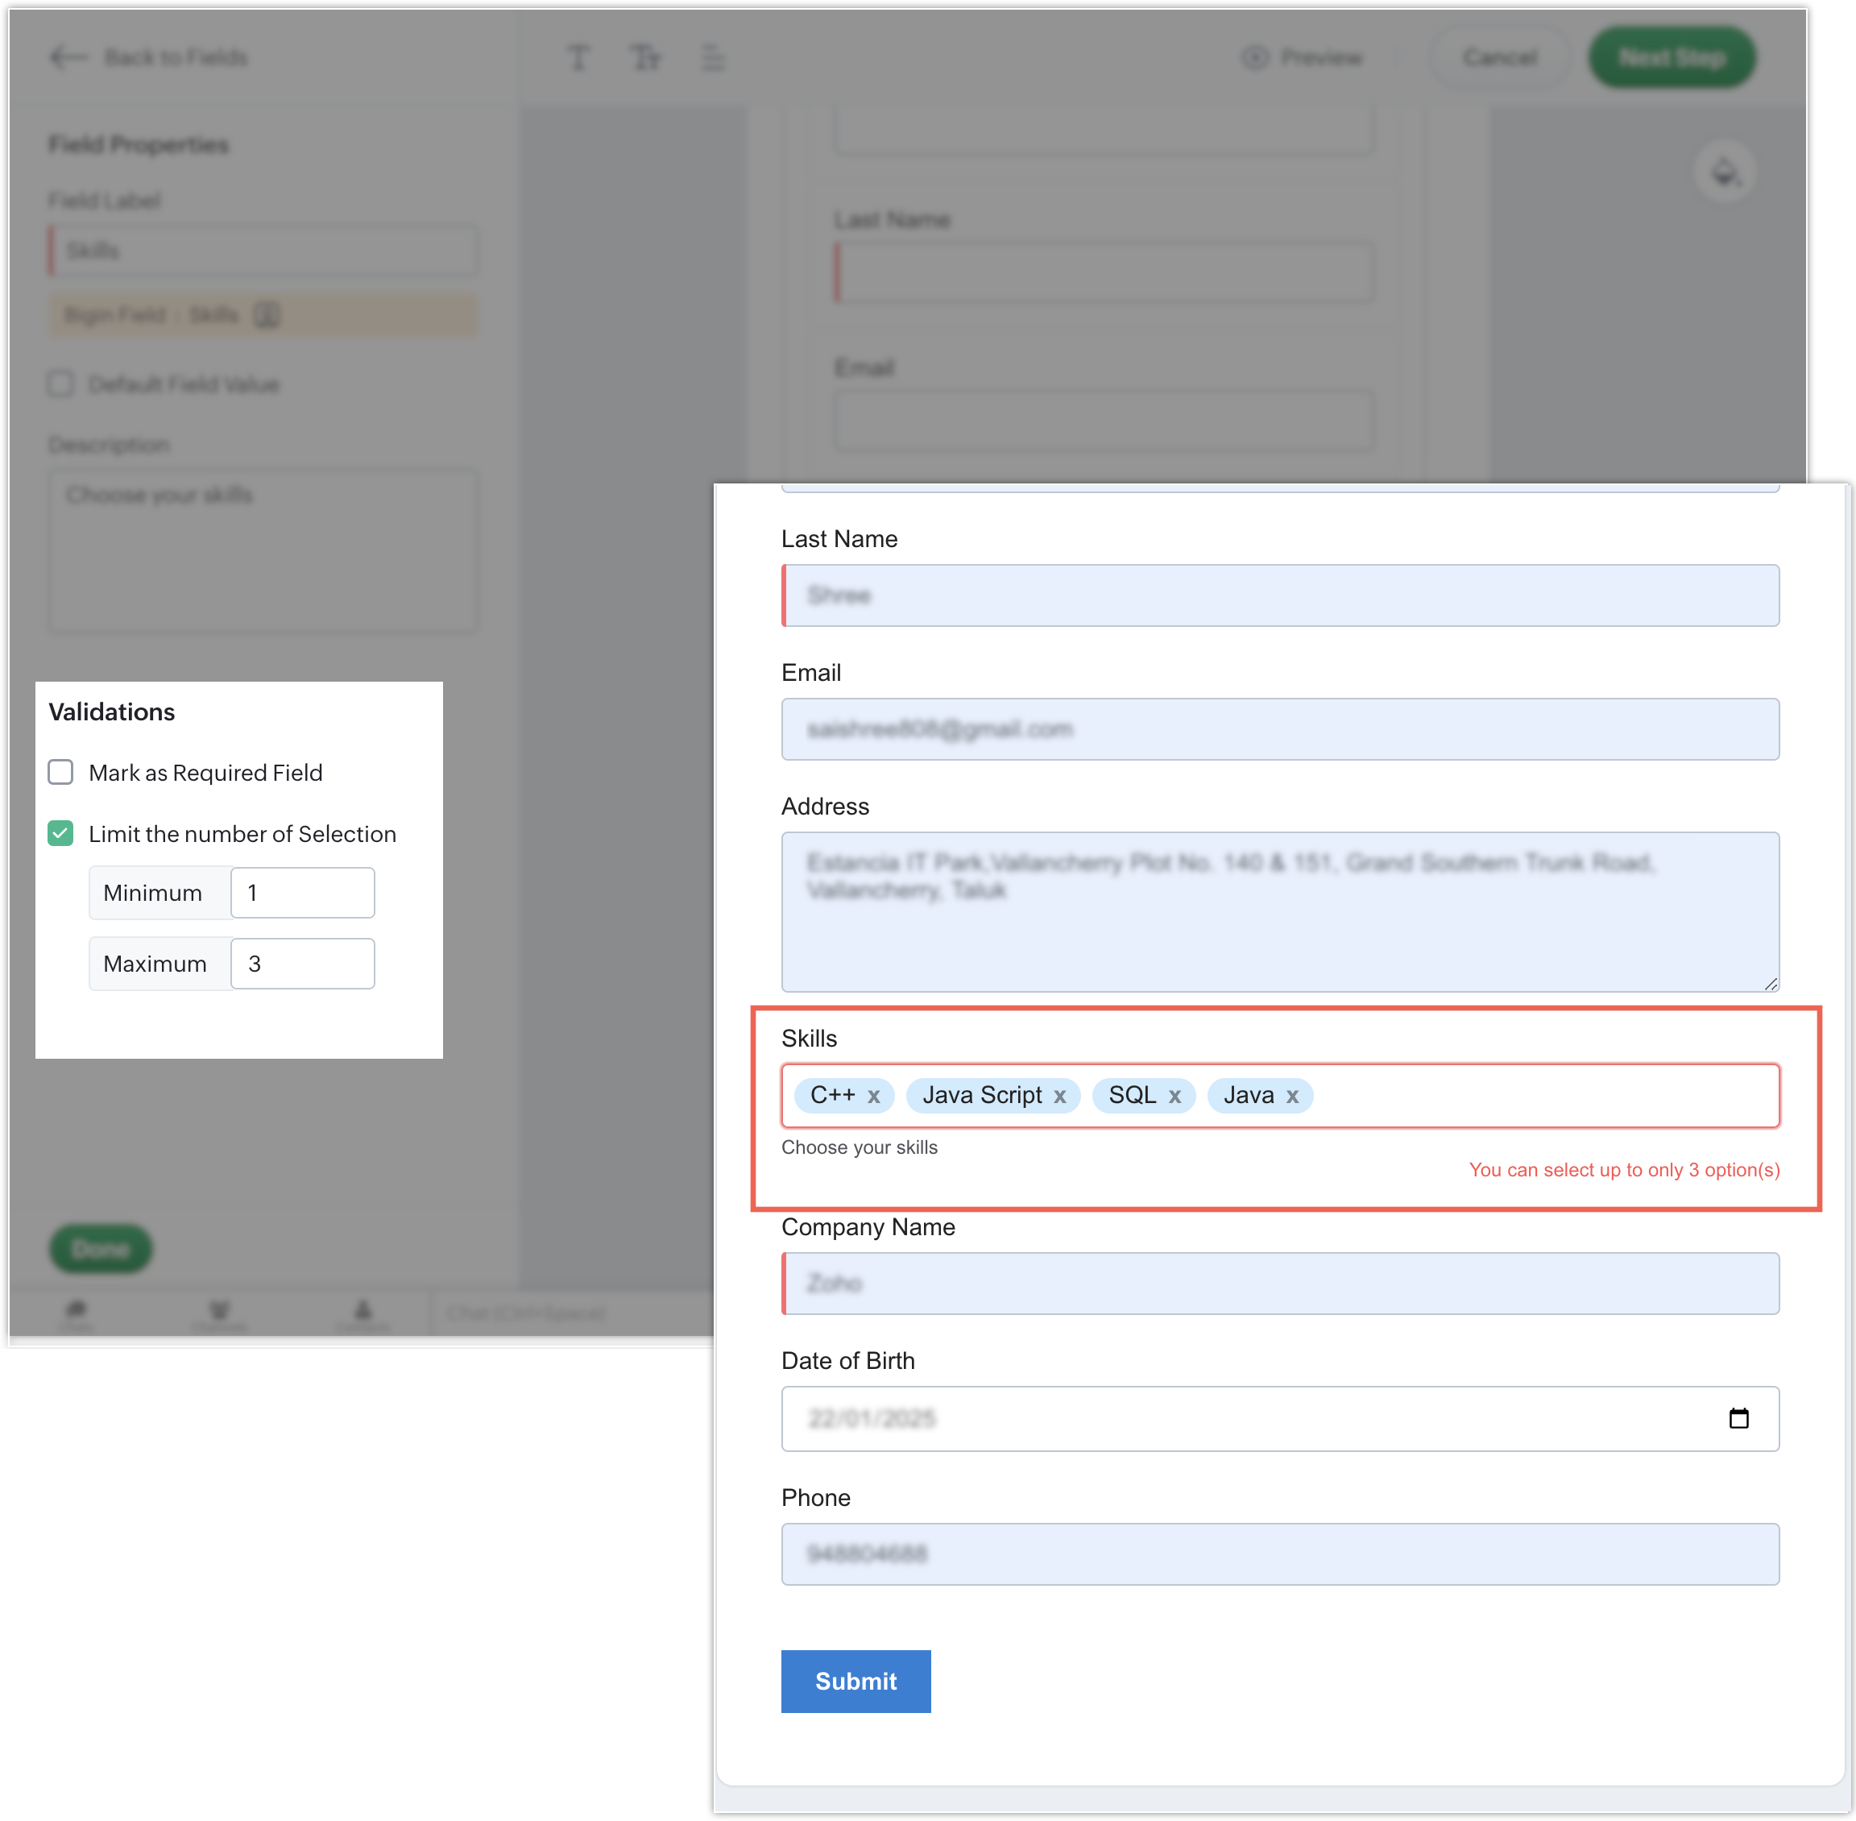The width and height of the screenshot is (1856, 1821).
Task: Open the Date of Birth calendar picker
Action: [x=1738, y=1418]
